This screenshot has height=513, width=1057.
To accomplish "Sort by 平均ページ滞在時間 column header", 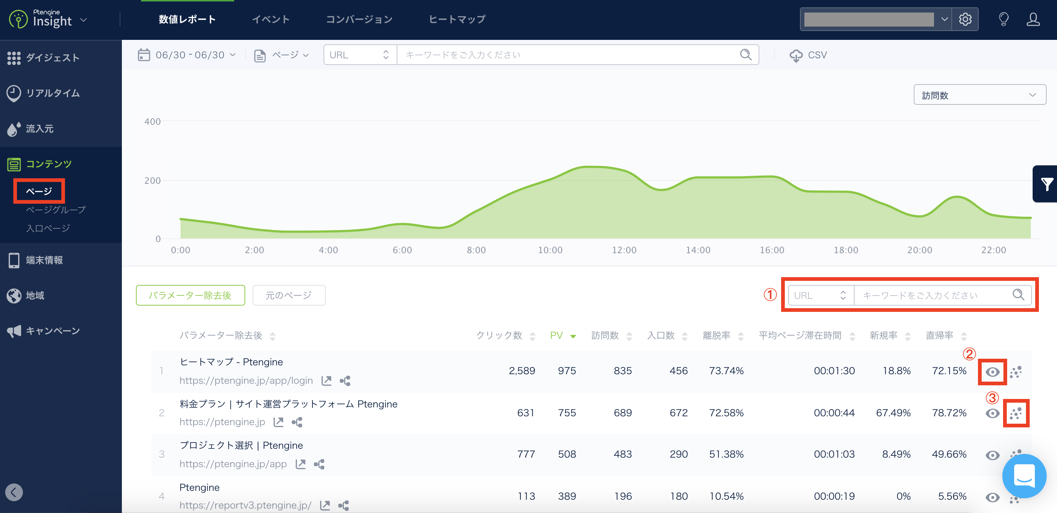I will 807,335.
